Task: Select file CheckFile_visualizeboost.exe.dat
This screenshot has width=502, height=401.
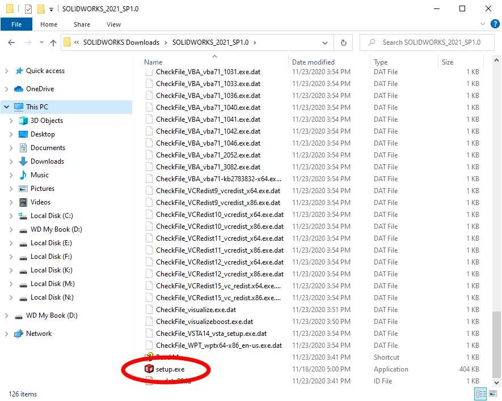Action: tap(204, 322)
